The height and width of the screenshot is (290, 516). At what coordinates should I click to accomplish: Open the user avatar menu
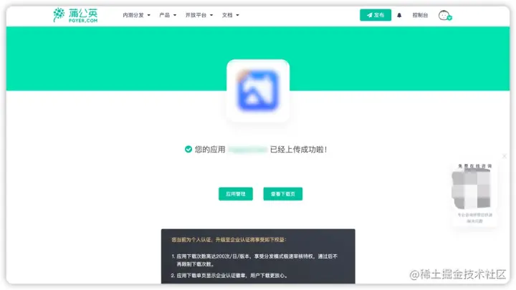pos(445,16)
